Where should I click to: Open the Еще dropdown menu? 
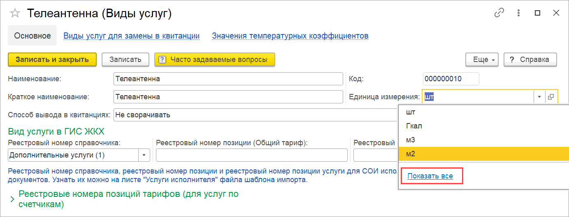(482, 59)
